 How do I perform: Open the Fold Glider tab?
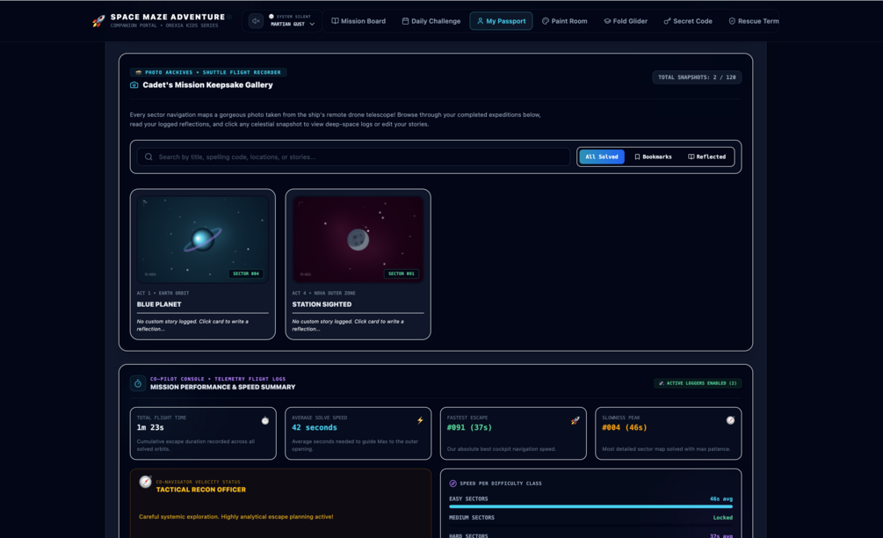click(625, 21)
